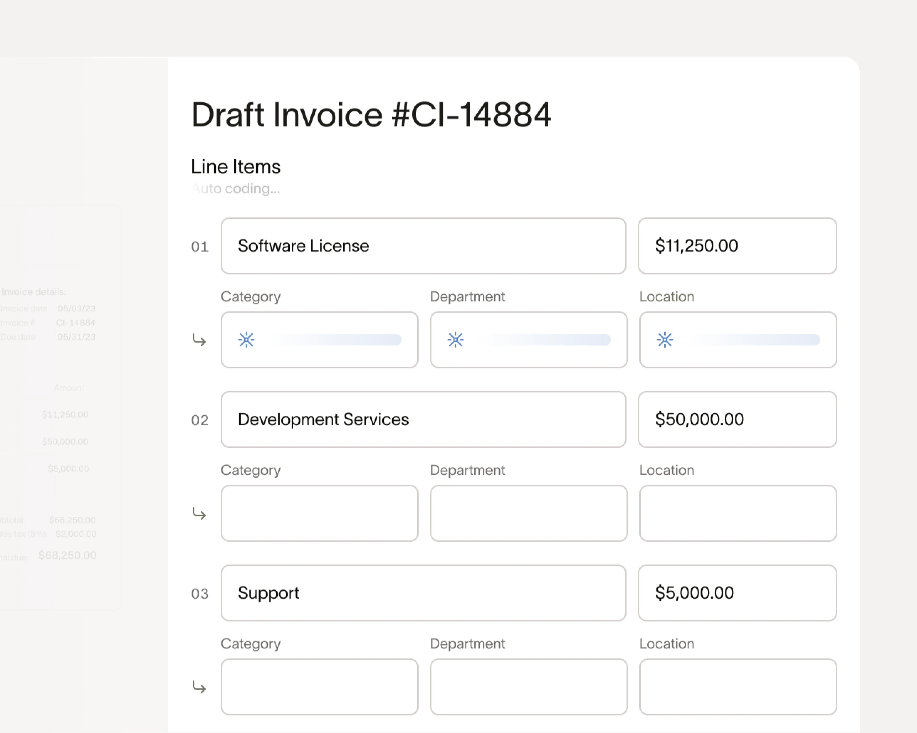Click sub-item arrow icon under line 03
The width and height of the screenshot is (917, 733).
click(199, 687)
